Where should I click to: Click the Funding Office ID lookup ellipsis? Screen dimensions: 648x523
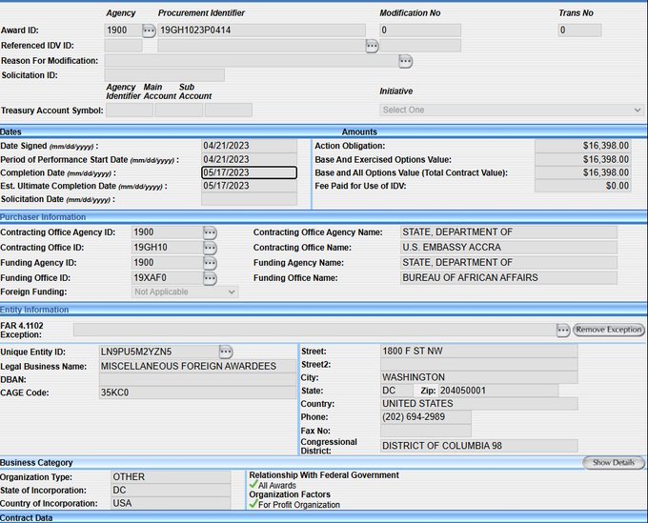tap(210, 278)
